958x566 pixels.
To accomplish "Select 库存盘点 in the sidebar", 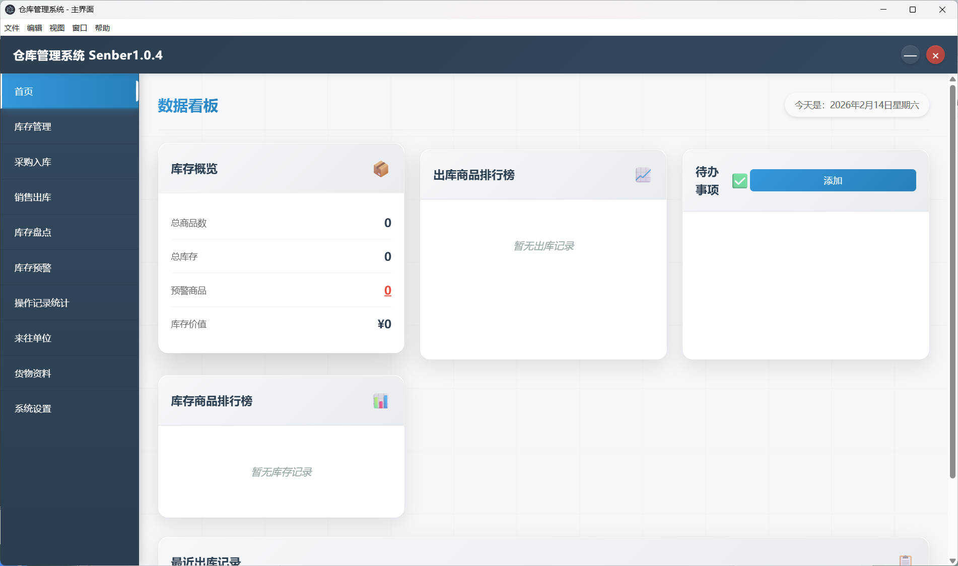I will [x=32, y=232].
